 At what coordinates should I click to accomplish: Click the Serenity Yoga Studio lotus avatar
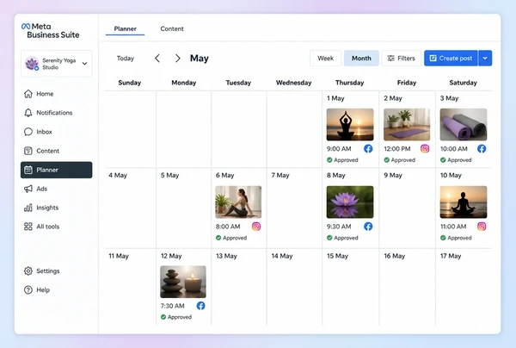(32, 64)
